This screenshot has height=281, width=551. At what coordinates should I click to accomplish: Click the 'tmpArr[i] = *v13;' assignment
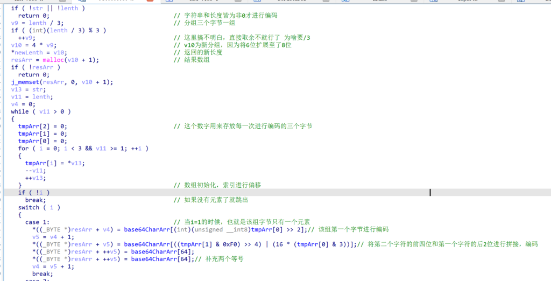[x=55, y=163]
